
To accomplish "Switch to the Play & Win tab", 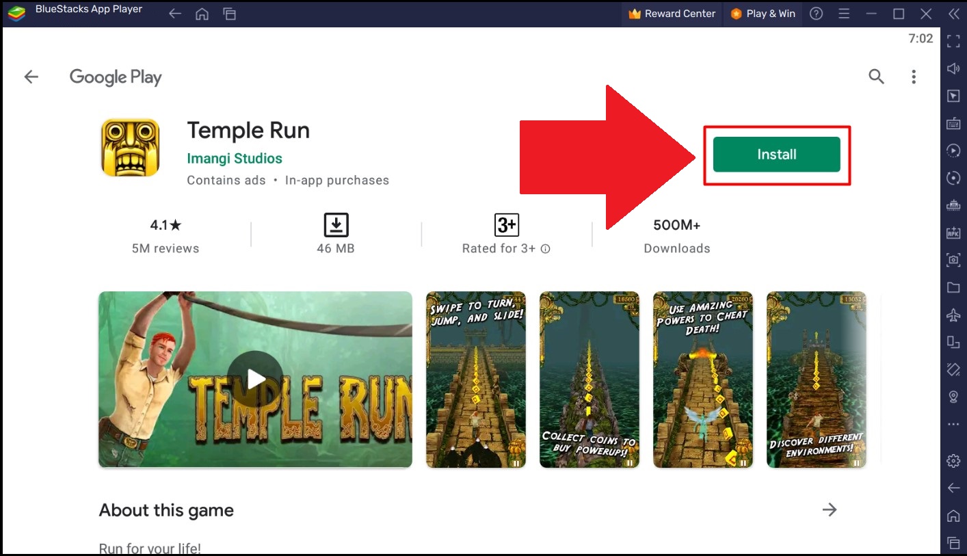I will coord(763,13).
